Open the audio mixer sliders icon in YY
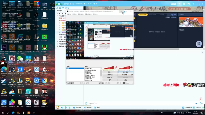 (x=69, y=108)
